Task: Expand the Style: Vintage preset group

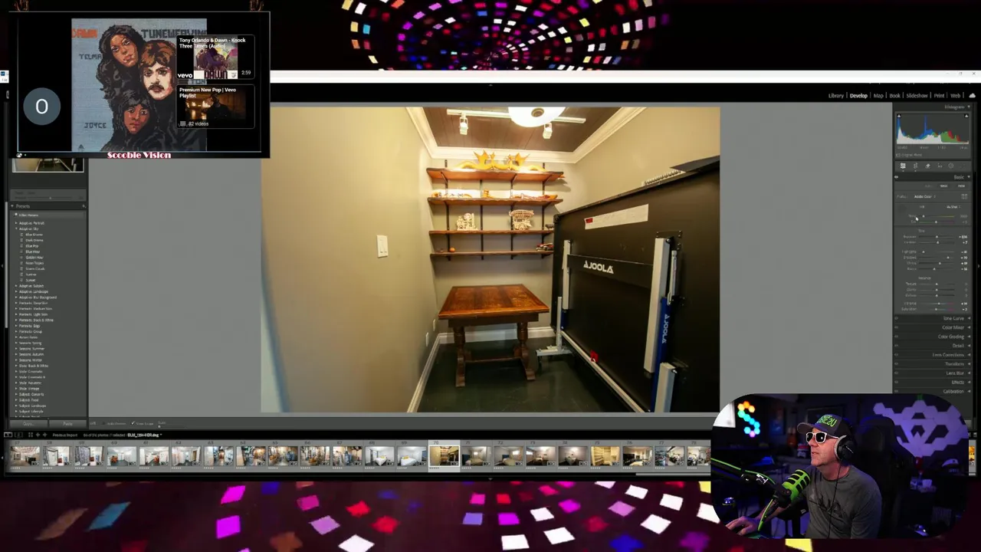Action: [x=29, y=389]
